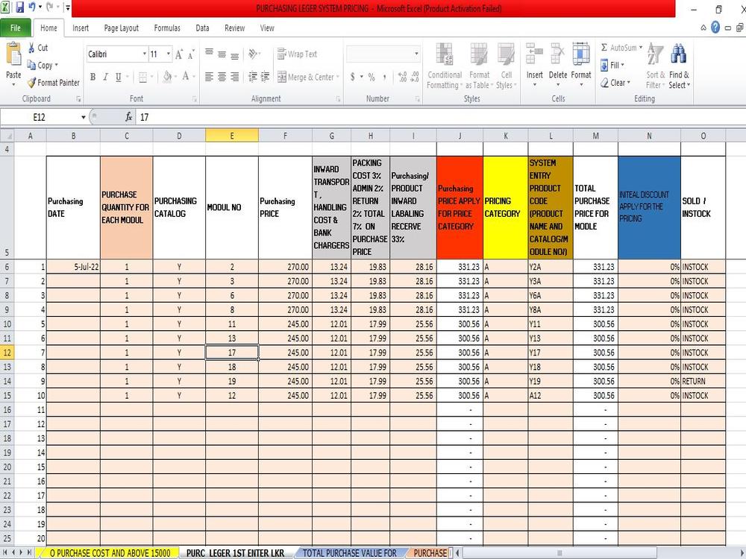
Task: Open sheet tab 'O PURCHASE COST AND ABOVE 15000'
Action: click(x=110, y=553)
